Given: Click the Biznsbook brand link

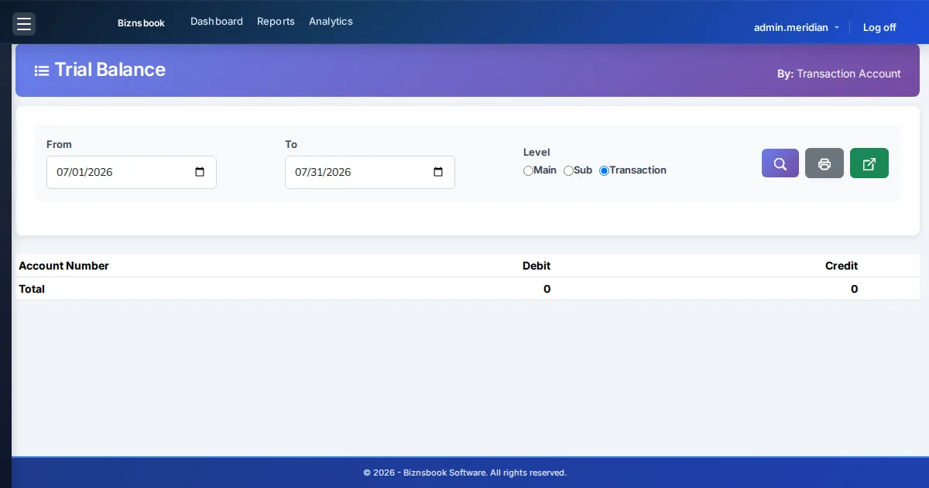Looking at the screenshot, I should [x=141, y=23].
